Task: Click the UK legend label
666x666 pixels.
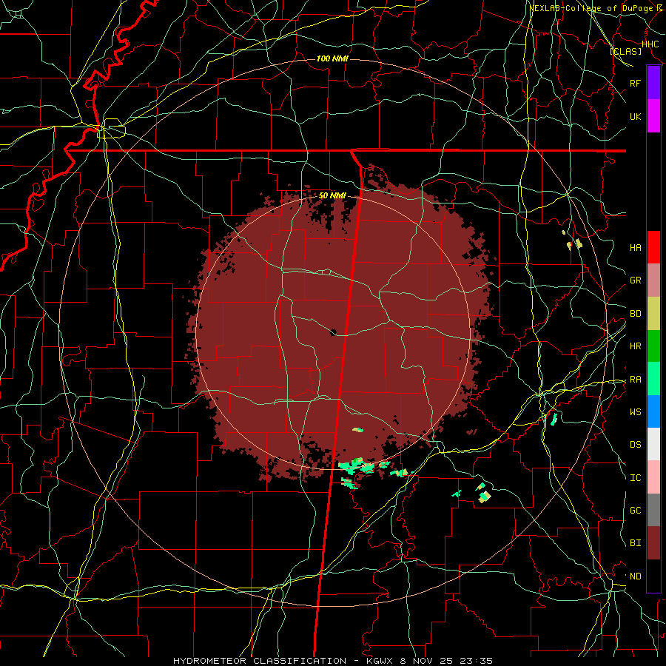Action: pyautogui.click(x=635, y=116)
